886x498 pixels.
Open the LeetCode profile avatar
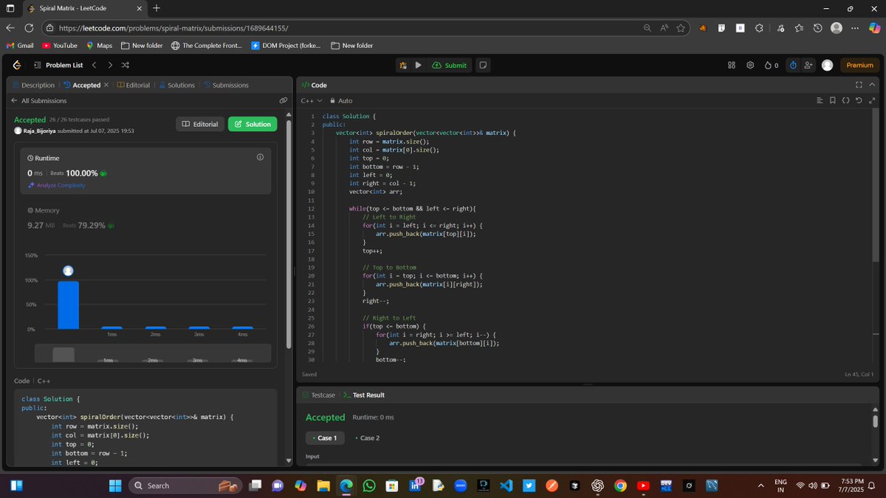point(827,65)
